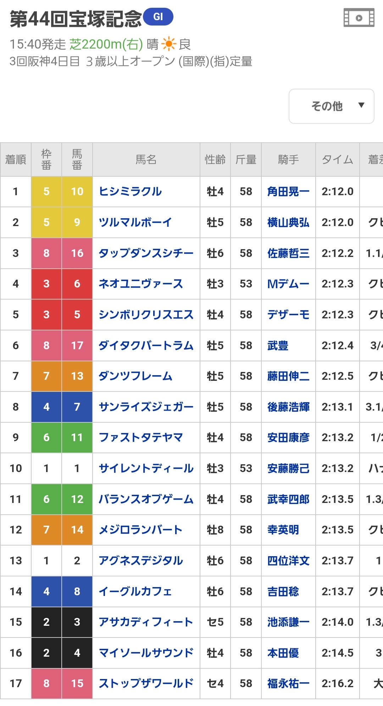Select the 馬名 column header
The image size is (383, 706).
tap(146, 160)
